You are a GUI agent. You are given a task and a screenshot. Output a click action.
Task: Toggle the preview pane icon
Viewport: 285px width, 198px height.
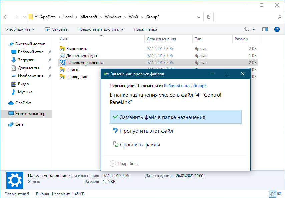[265, 29]
